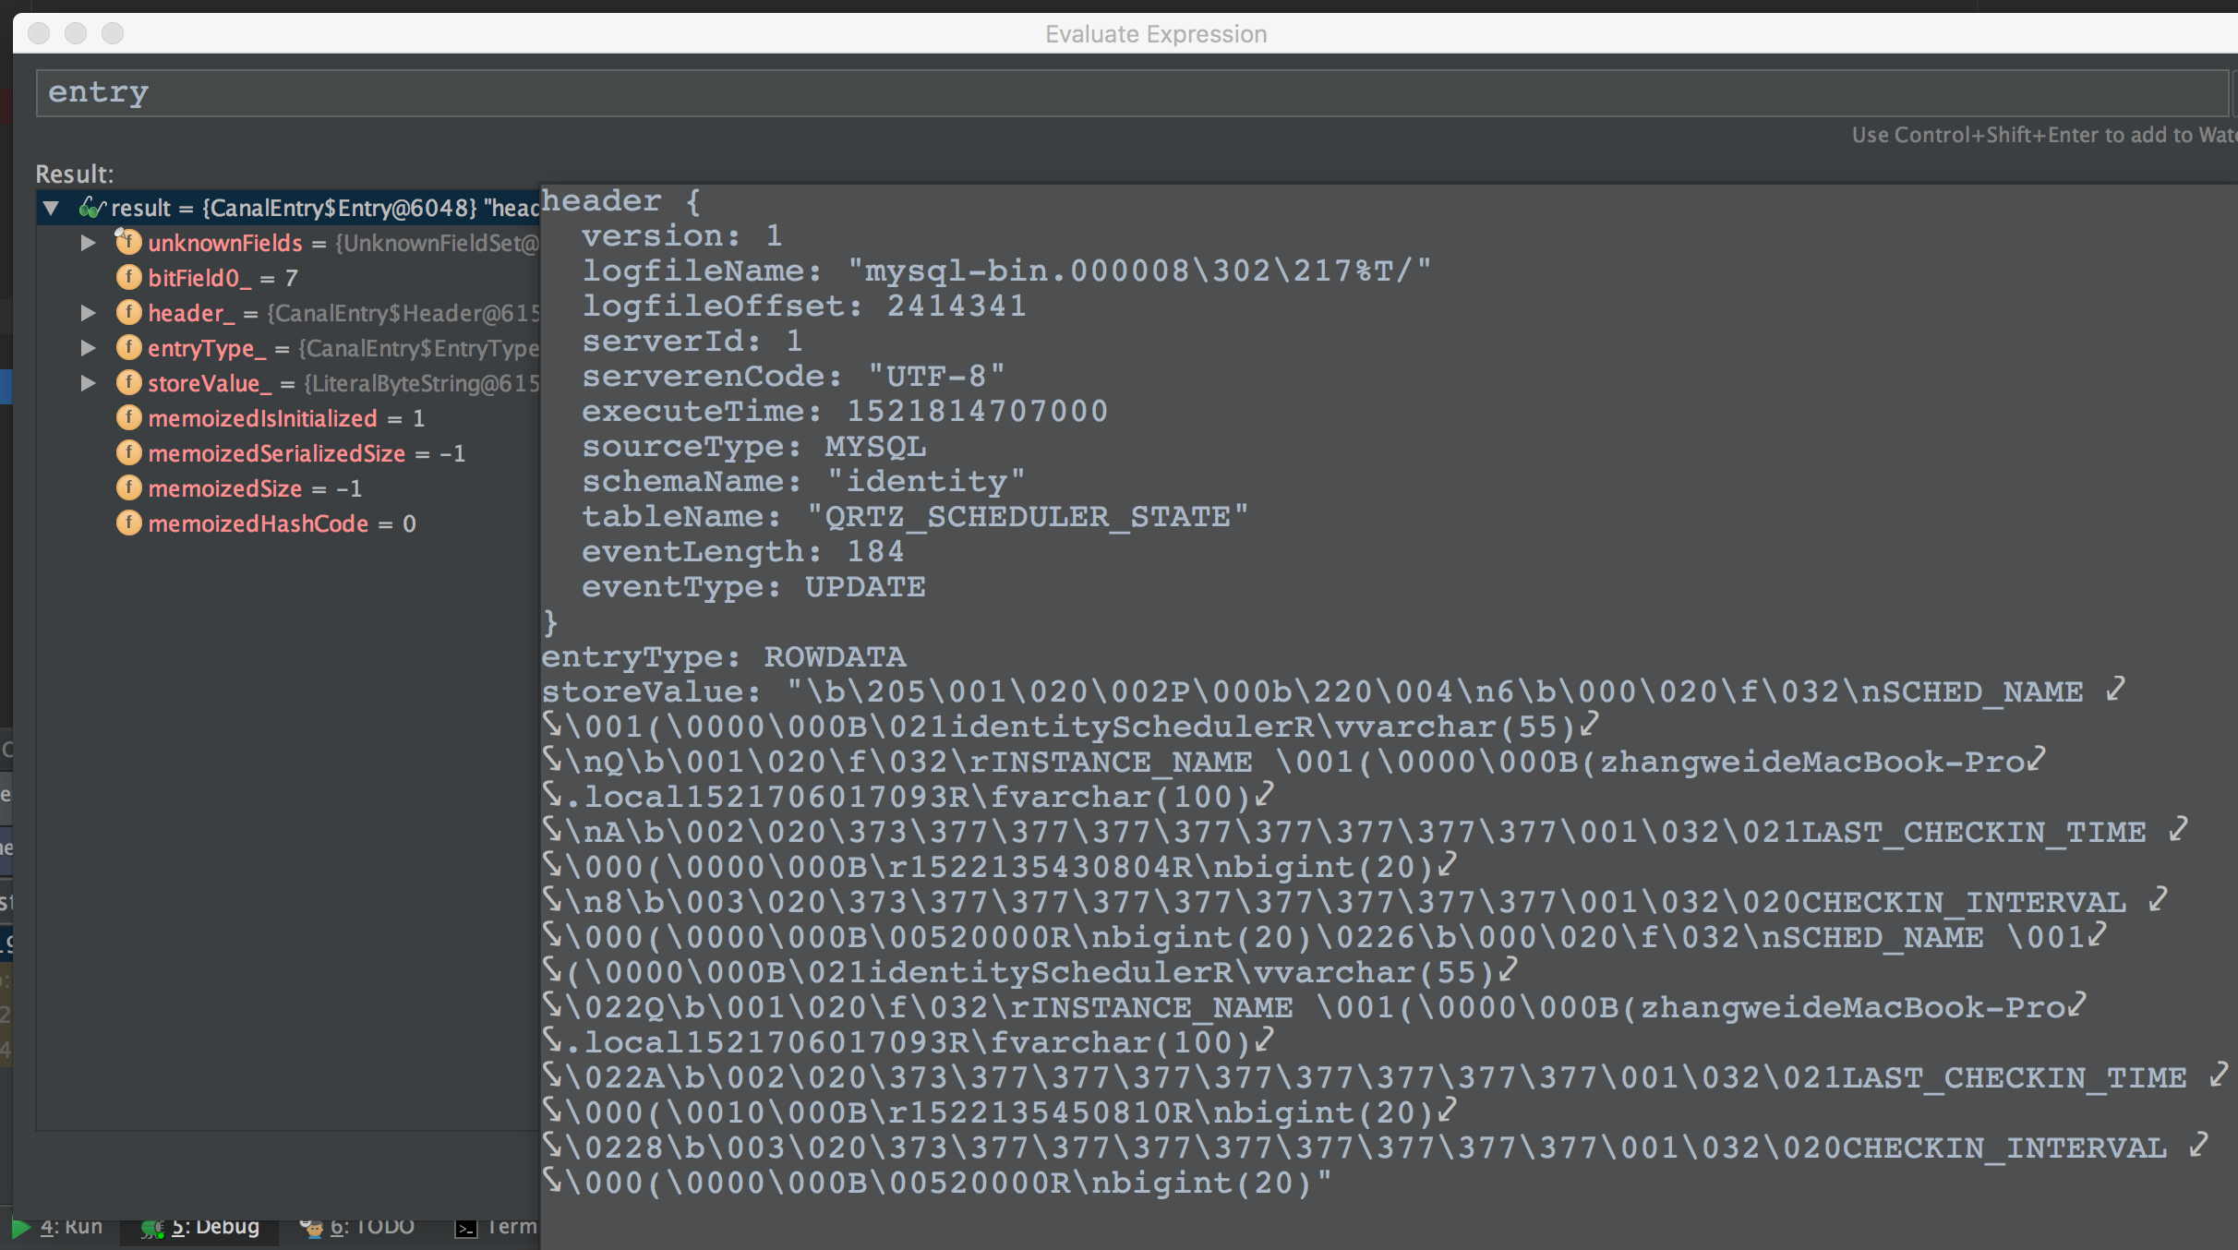Click the unknownFields field icon
Screen dimensions: 2238x1250
128,243
